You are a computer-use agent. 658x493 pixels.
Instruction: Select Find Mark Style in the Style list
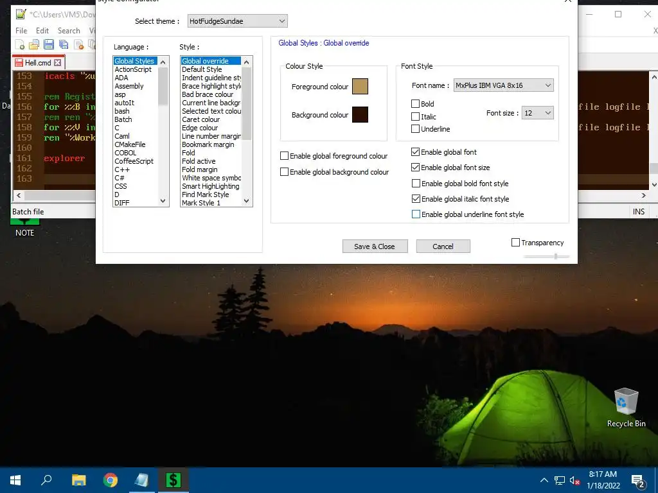[206, 195]
